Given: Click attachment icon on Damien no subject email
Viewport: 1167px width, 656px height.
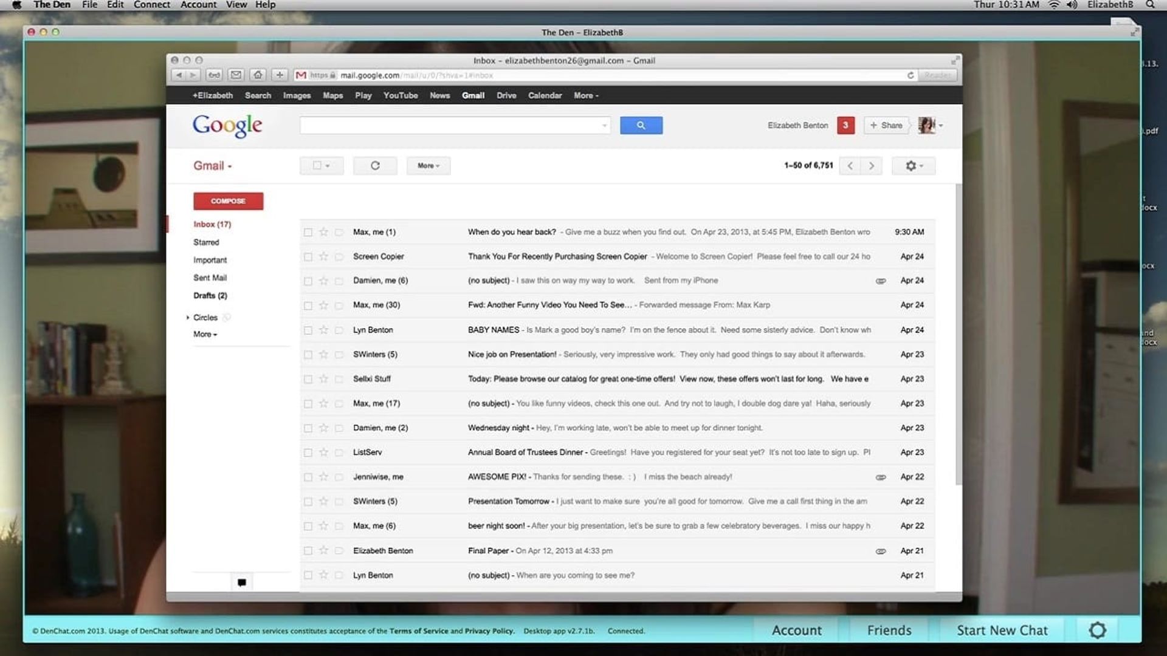Looking at the screenshot, I should (881, 281).
